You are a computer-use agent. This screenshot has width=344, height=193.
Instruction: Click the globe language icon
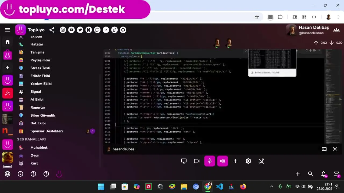point(8,174)
